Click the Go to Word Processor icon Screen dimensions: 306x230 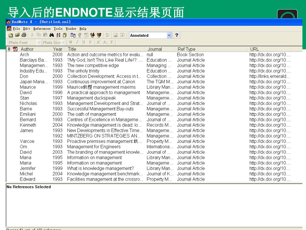[x=73, y=35]
